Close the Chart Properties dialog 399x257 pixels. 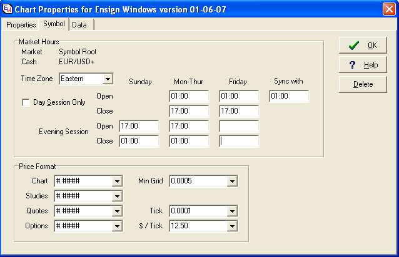[x=388, y=9]
